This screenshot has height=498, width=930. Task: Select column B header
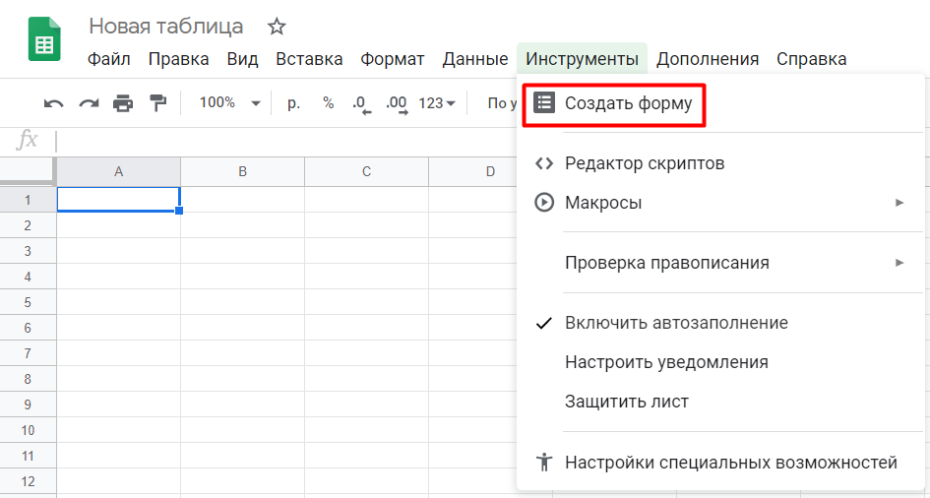pos(242,172)
